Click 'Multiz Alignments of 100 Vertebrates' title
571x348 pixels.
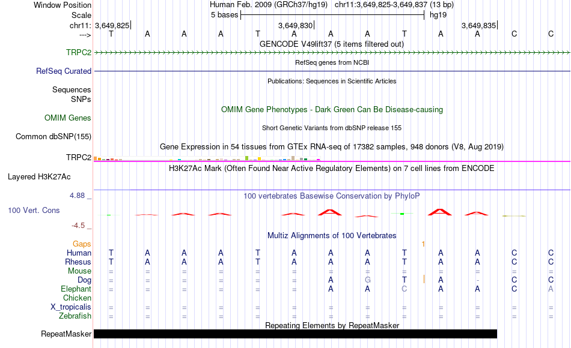pyautogui.click(x=332, y=235)
